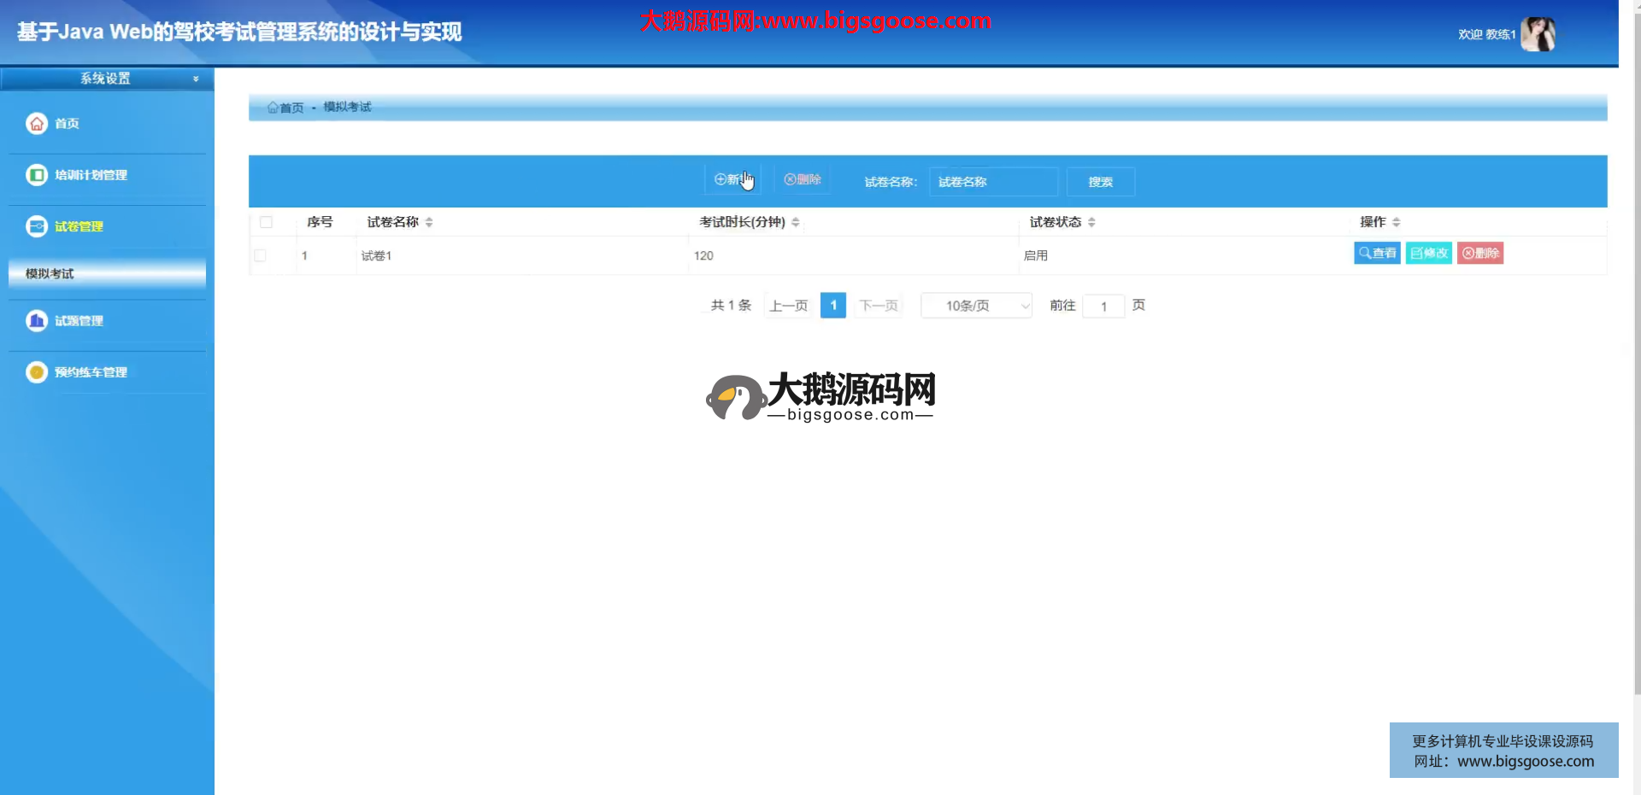Toggle the select-all header checkbox
This screenshot has width=1641, height=795.
(266, 222)
